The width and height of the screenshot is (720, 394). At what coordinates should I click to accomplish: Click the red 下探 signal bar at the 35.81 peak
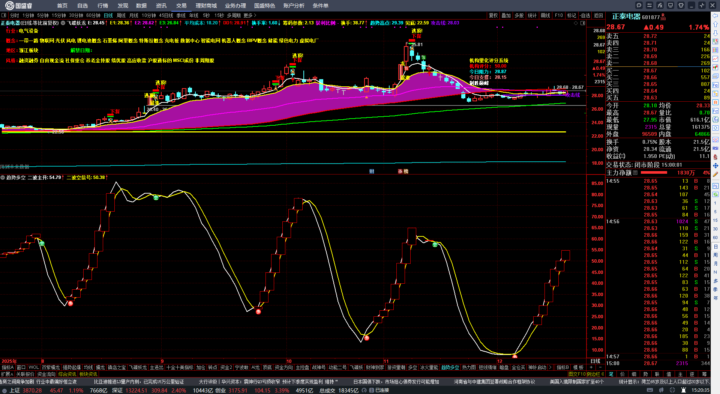click(412, 40)
